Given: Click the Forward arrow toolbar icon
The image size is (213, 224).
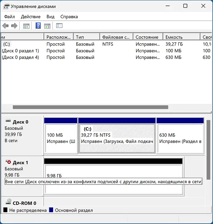Looking at the screenshot, I should (x=14, y=26).
